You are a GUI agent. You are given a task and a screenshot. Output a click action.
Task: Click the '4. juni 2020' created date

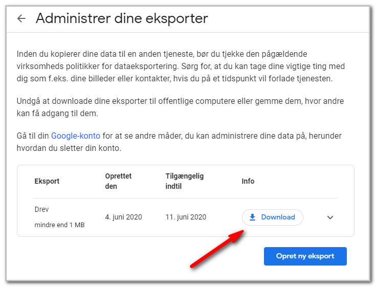coord(123,217)
